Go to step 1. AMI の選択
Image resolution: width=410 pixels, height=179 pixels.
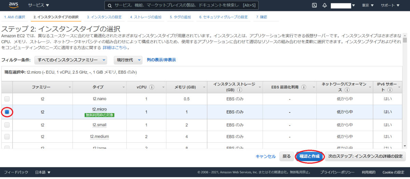tap(14, 17)
